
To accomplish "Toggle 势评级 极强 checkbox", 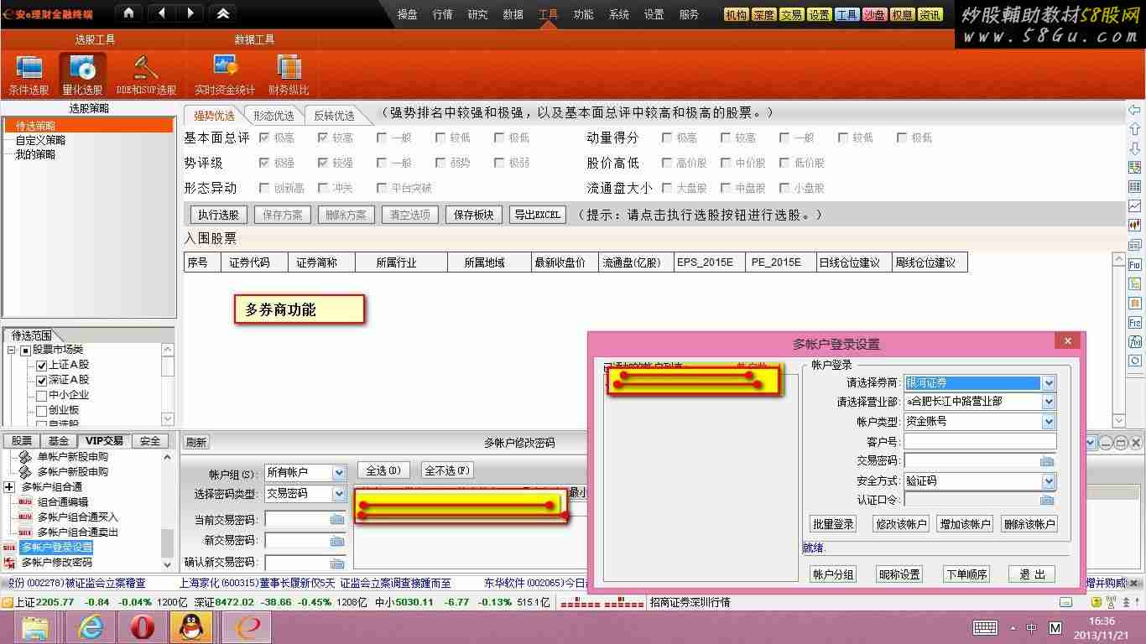I will 264,163.
